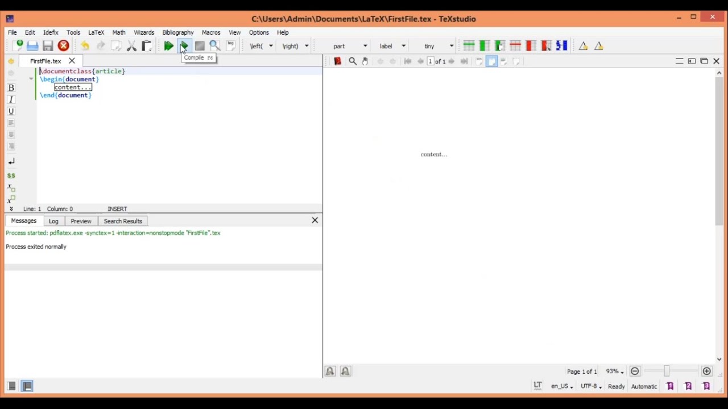Viewport: 728px width, 409px height.
Task: Select the hand scroll tool in PDF viewer
Action: [x=365, y=61]
